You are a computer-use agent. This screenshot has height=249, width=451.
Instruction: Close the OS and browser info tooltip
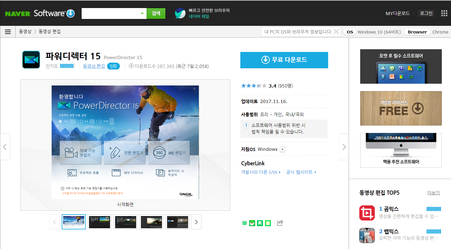click(336, 32)
